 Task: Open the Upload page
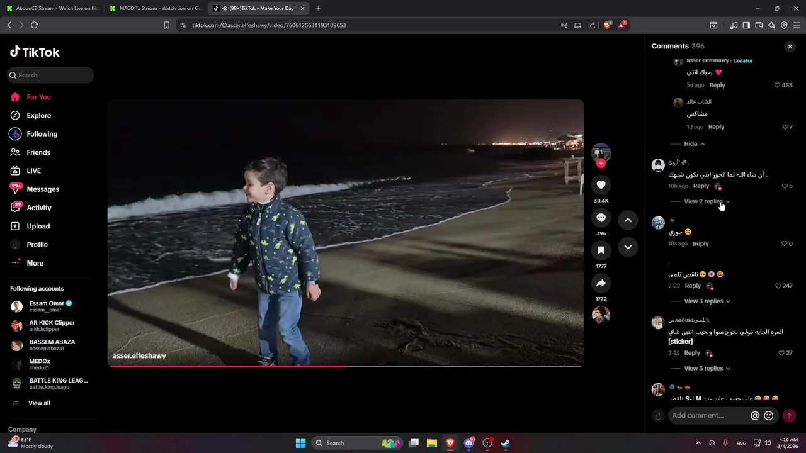tap(30, 226)
